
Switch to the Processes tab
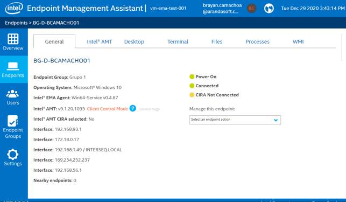257,41
